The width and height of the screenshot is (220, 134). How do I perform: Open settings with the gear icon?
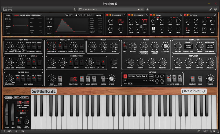click(x=215, y=9)
